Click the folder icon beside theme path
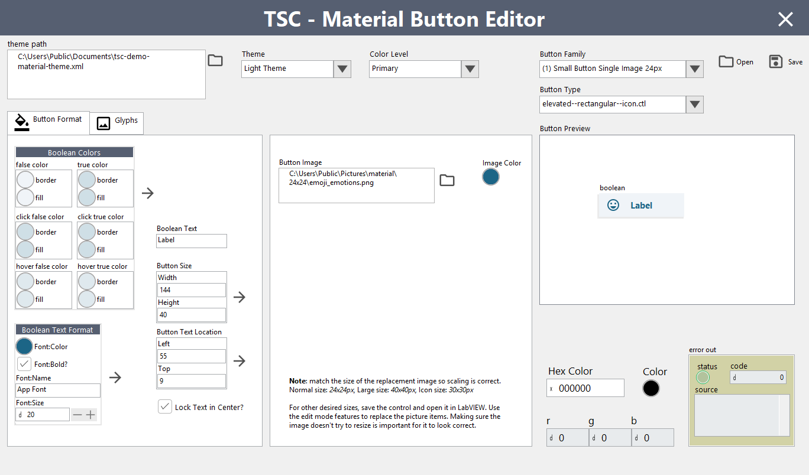Viewport: 809px width, 475px height. pyautogui.click(x=215, y=60)
